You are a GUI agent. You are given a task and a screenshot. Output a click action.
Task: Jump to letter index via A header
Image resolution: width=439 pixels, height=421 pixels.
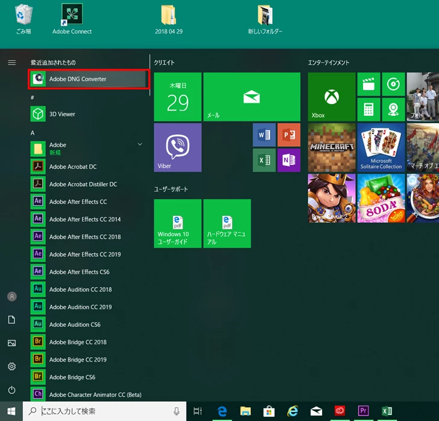click(x=33, y=133)
